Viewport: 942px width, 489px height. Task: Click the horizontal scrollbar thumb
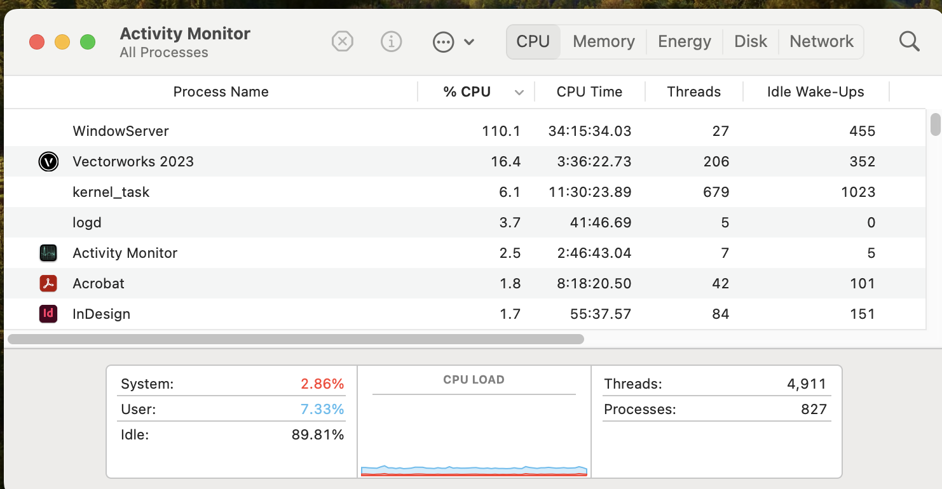(296, 339)
